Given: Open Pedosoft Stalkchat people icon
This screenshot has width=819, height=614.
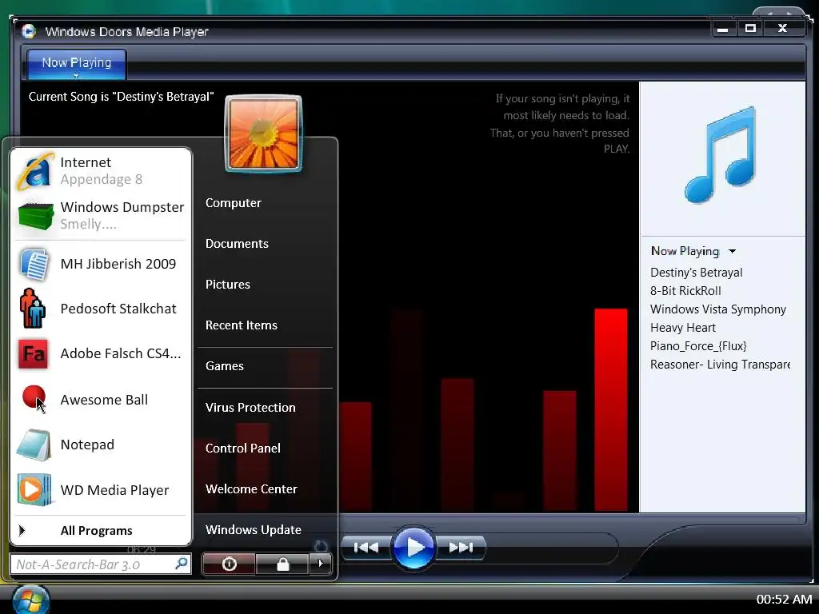Looking at the screenshot, I should click(32, 309).
